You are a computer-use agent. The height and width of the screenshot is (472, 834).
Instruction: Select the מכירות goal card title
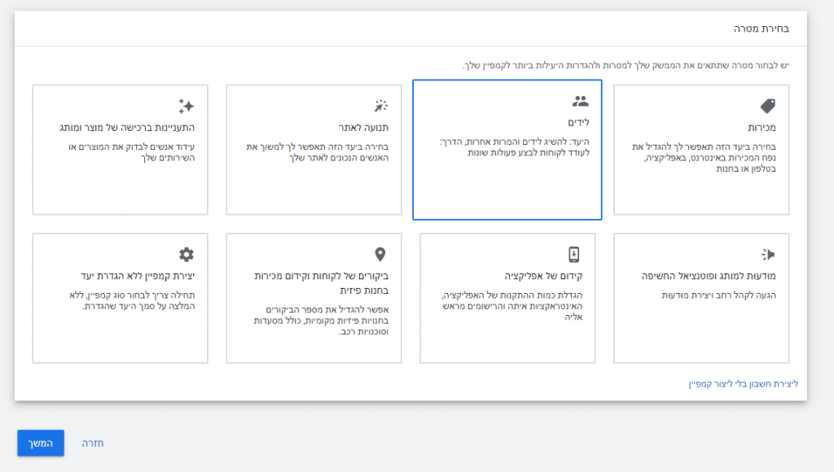(x=762, y=128)
